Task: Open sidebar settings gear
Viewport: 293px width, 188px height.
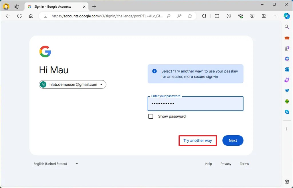Action: tap(287, 182)
